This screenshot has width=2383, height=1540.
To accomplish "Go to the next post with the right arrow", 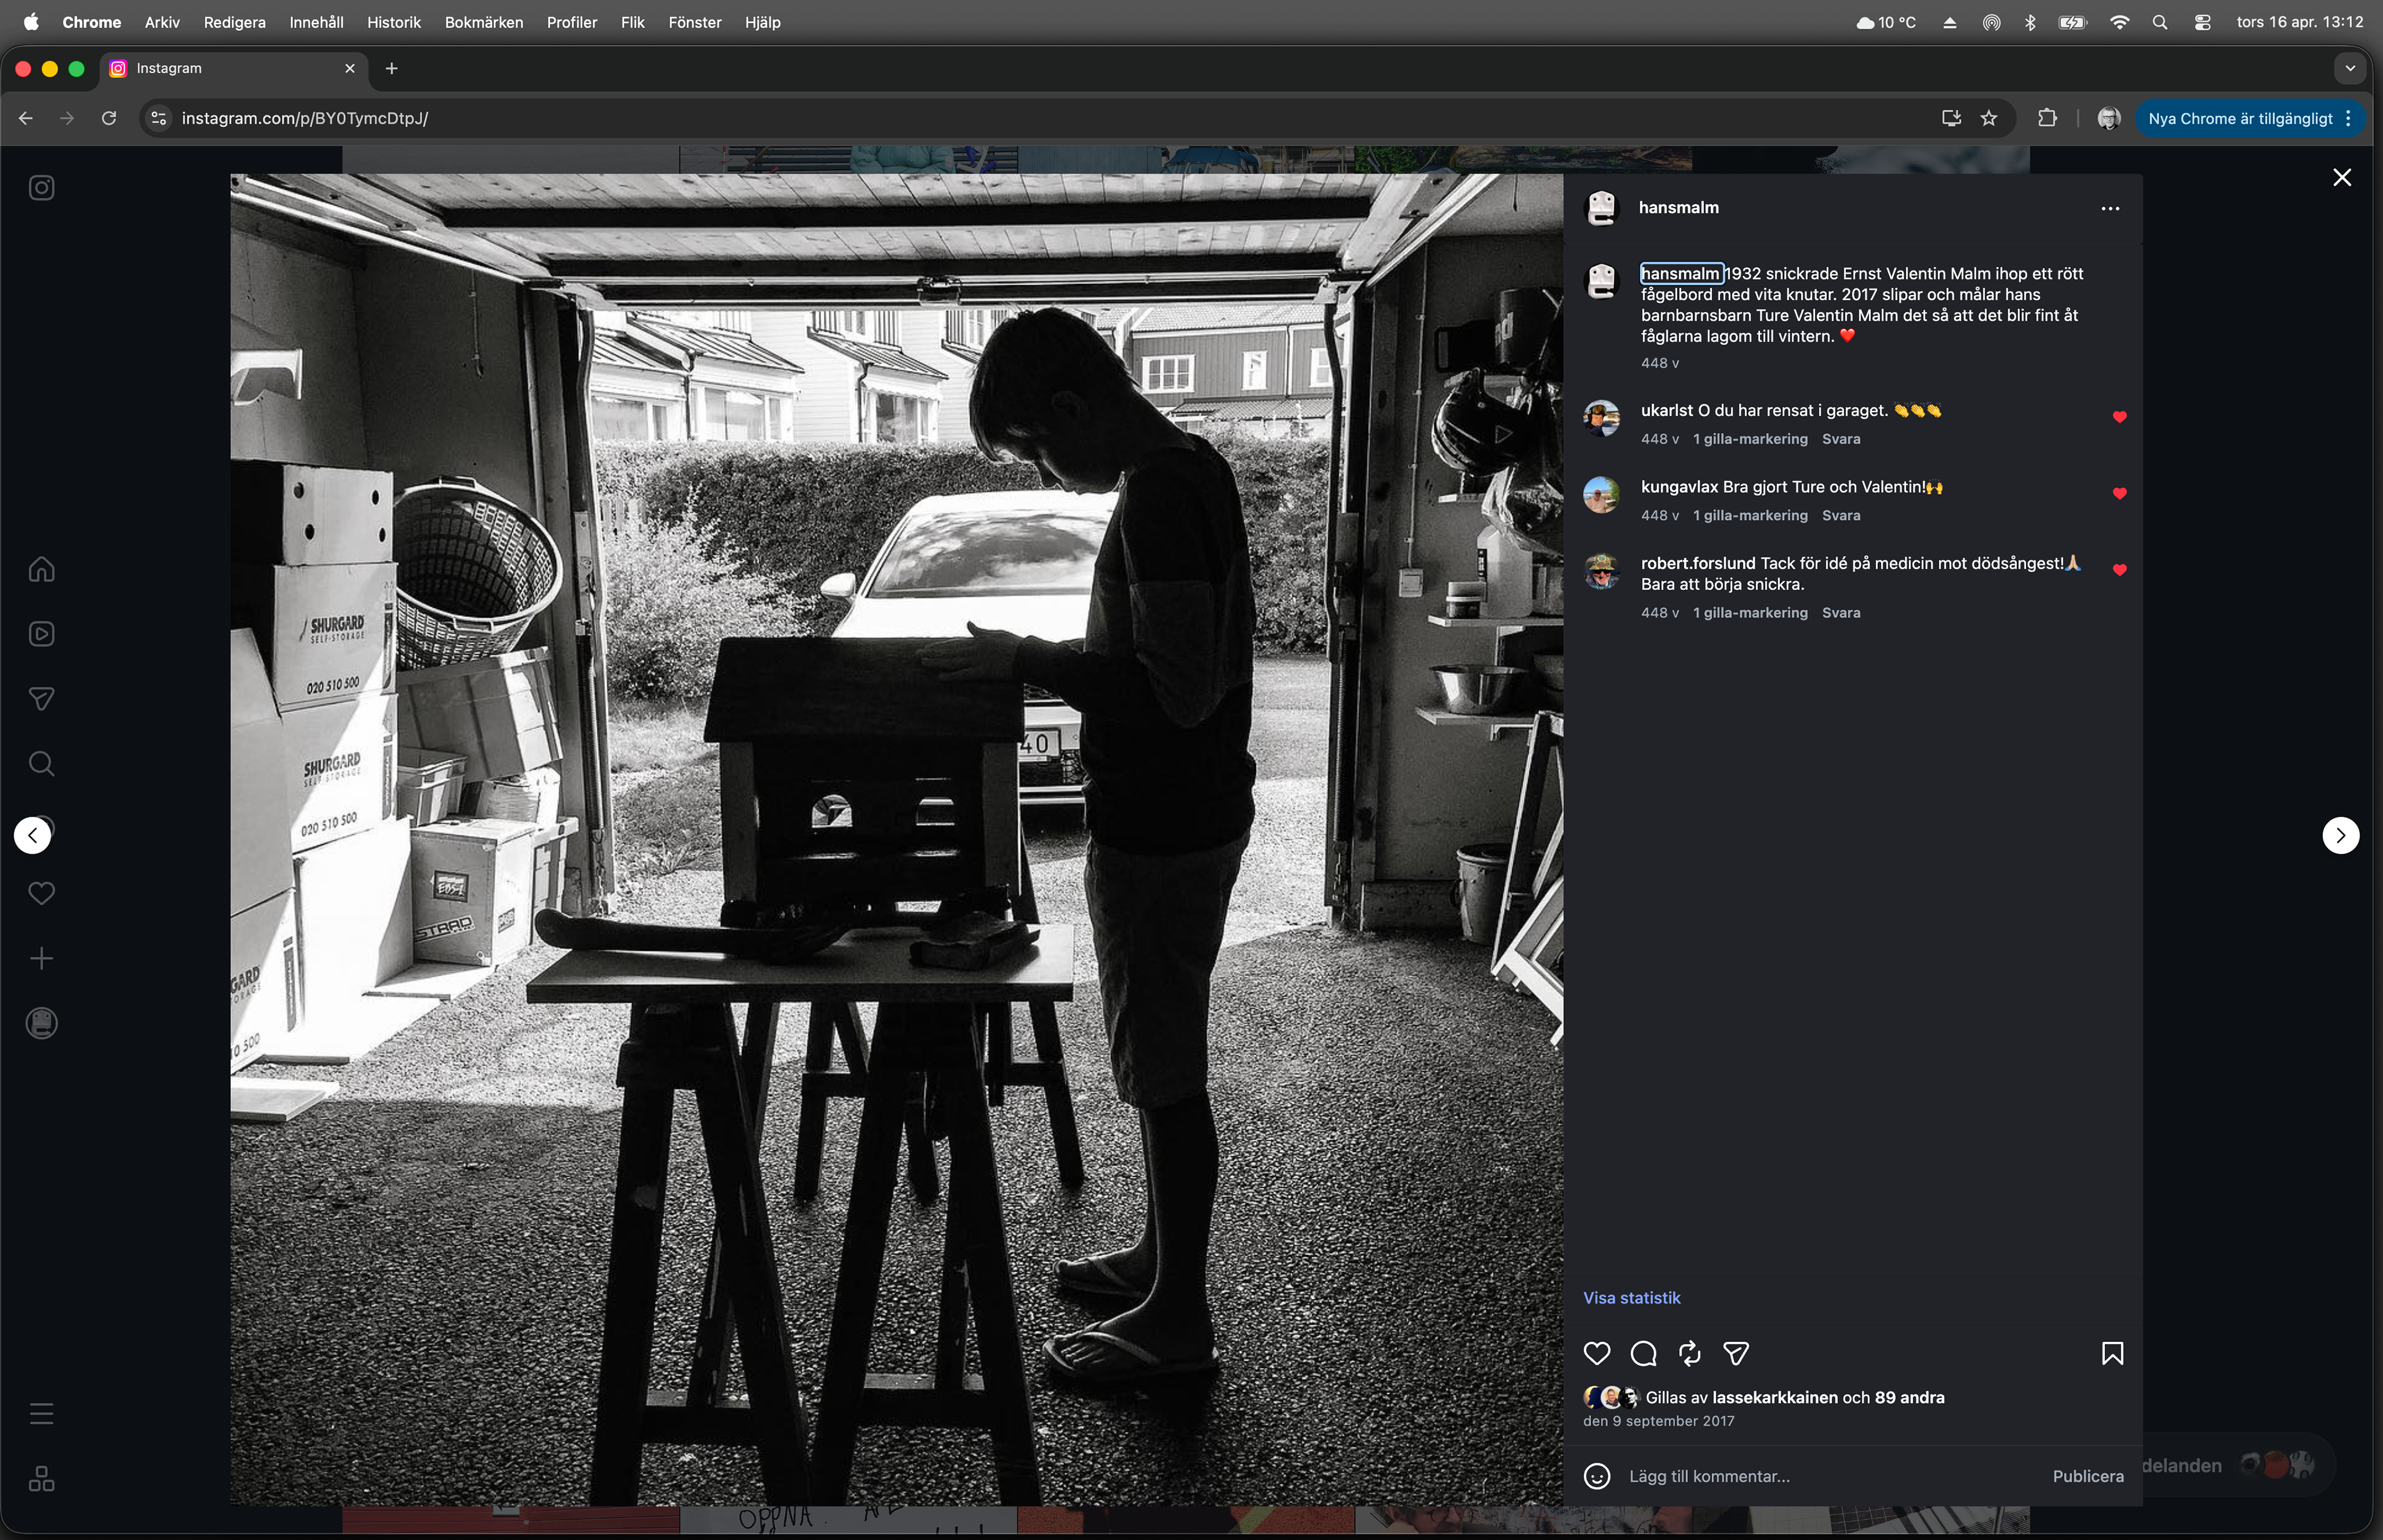I will coord(2340,835).
